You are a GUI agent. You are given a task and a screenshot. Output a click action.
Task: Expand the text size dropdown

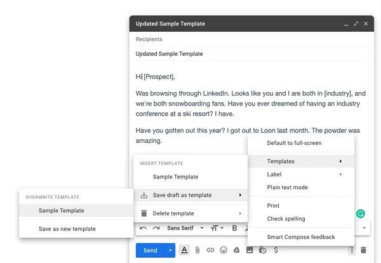click(x=217, y=227)
